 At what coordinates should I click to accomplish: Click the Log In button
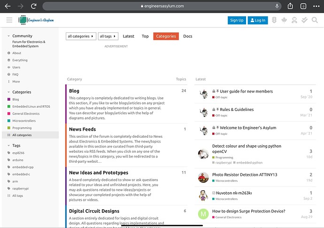(x=258, y=20)
